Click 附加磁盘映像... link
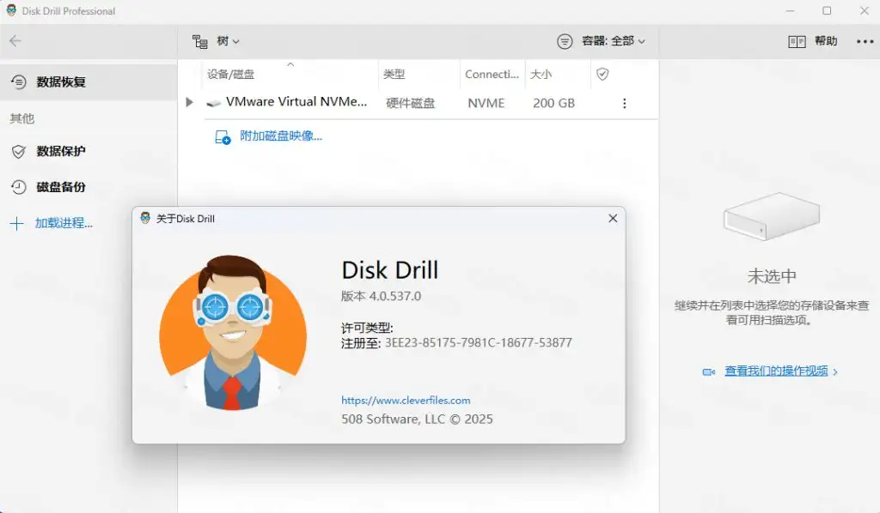This screenshot has height=513, width=880. click(281, 136)
